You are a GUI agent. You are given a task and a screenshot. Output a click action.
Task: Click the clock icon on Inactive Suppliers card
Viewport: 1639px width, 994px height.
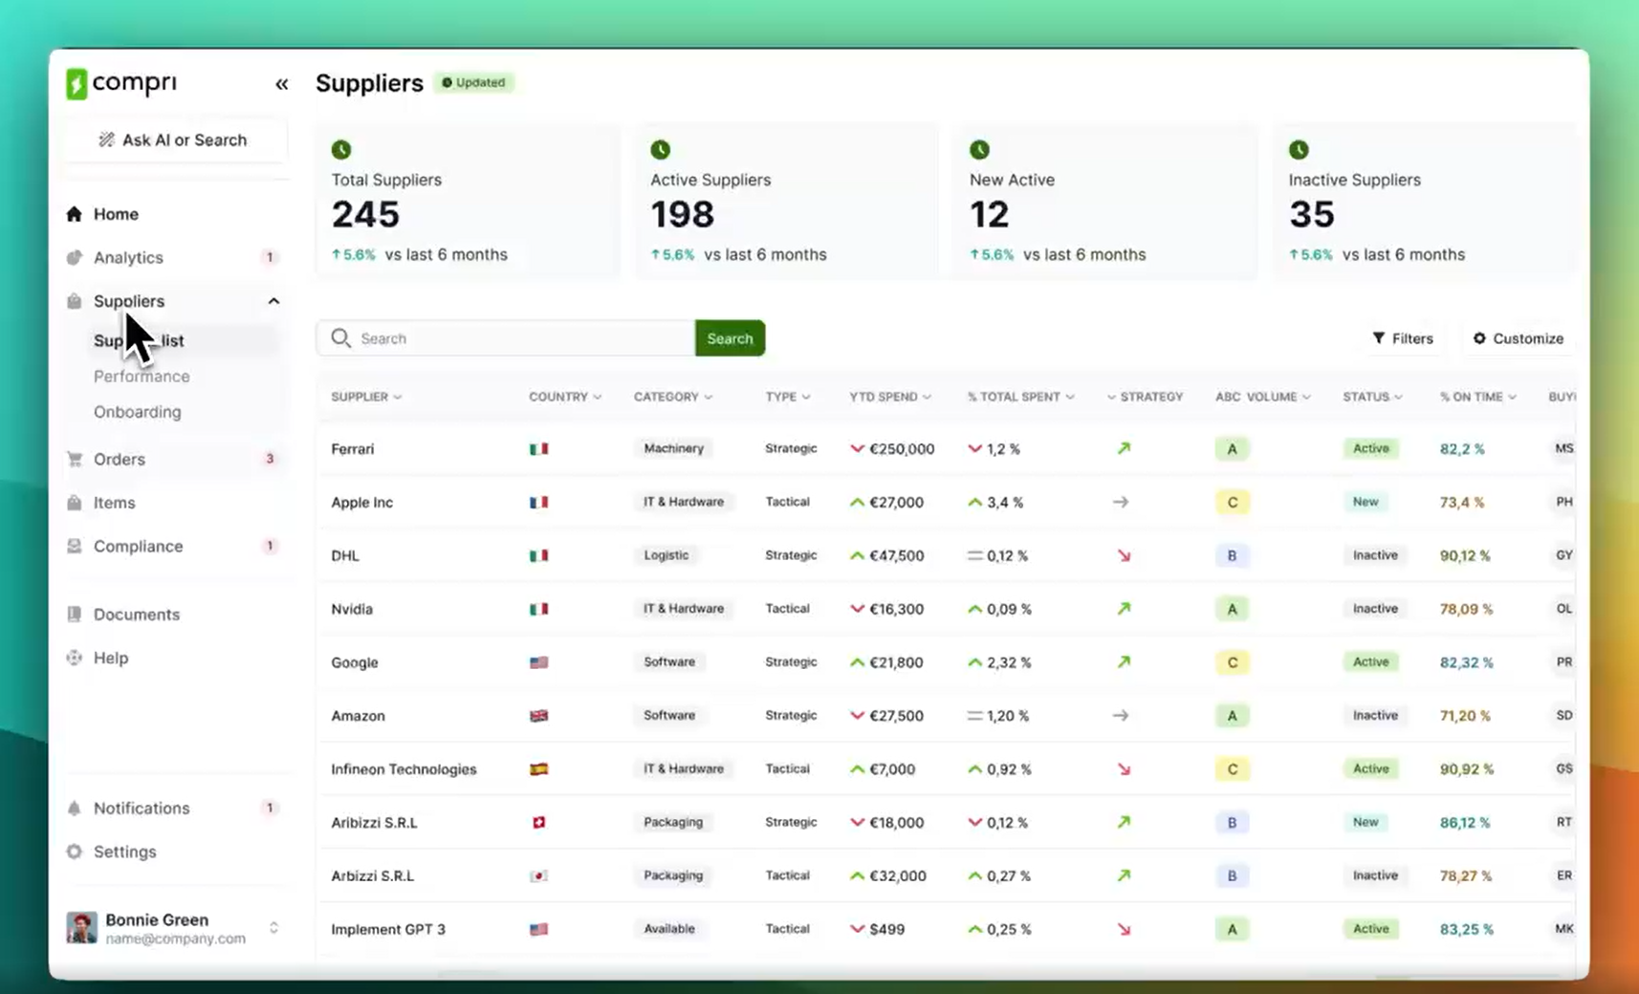[x=1299, y=150]
